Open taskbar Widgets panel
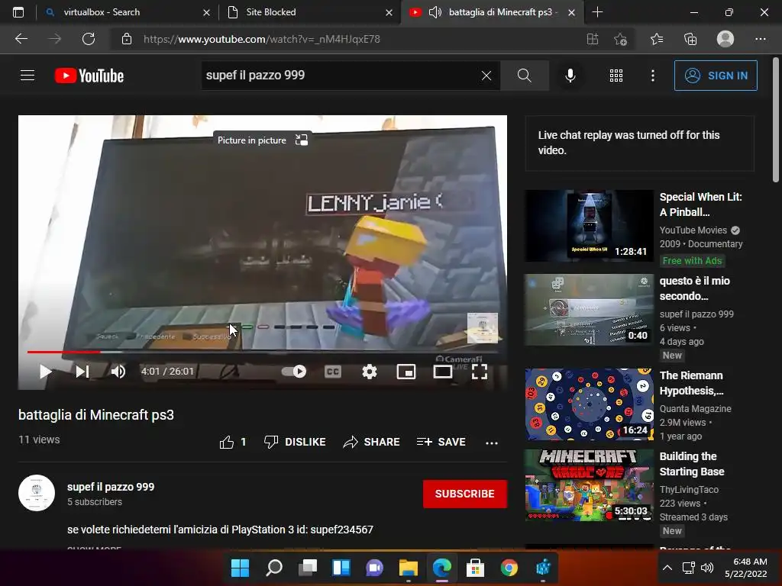The height and width of the screenshot is (586, 782). (x=341, y=568)
